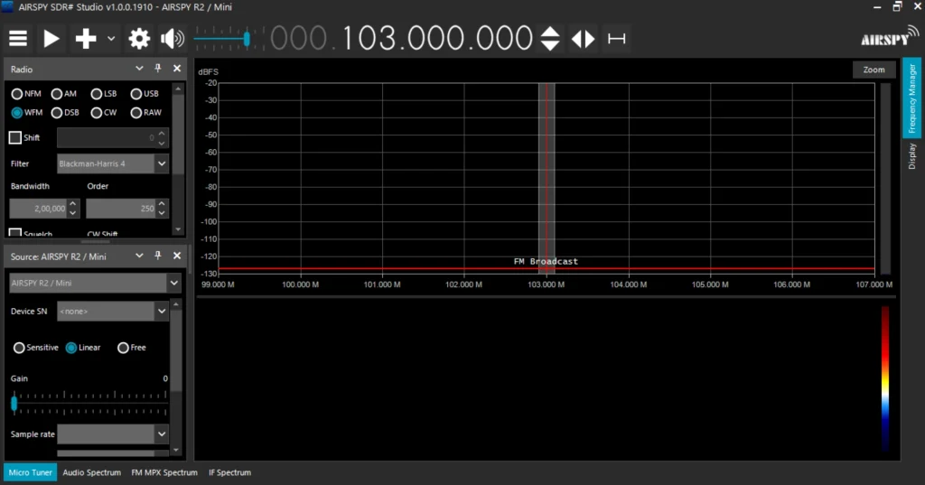The image size is (925, 485).
Task: Click the FM Broadcast band label
Action: 546,261
